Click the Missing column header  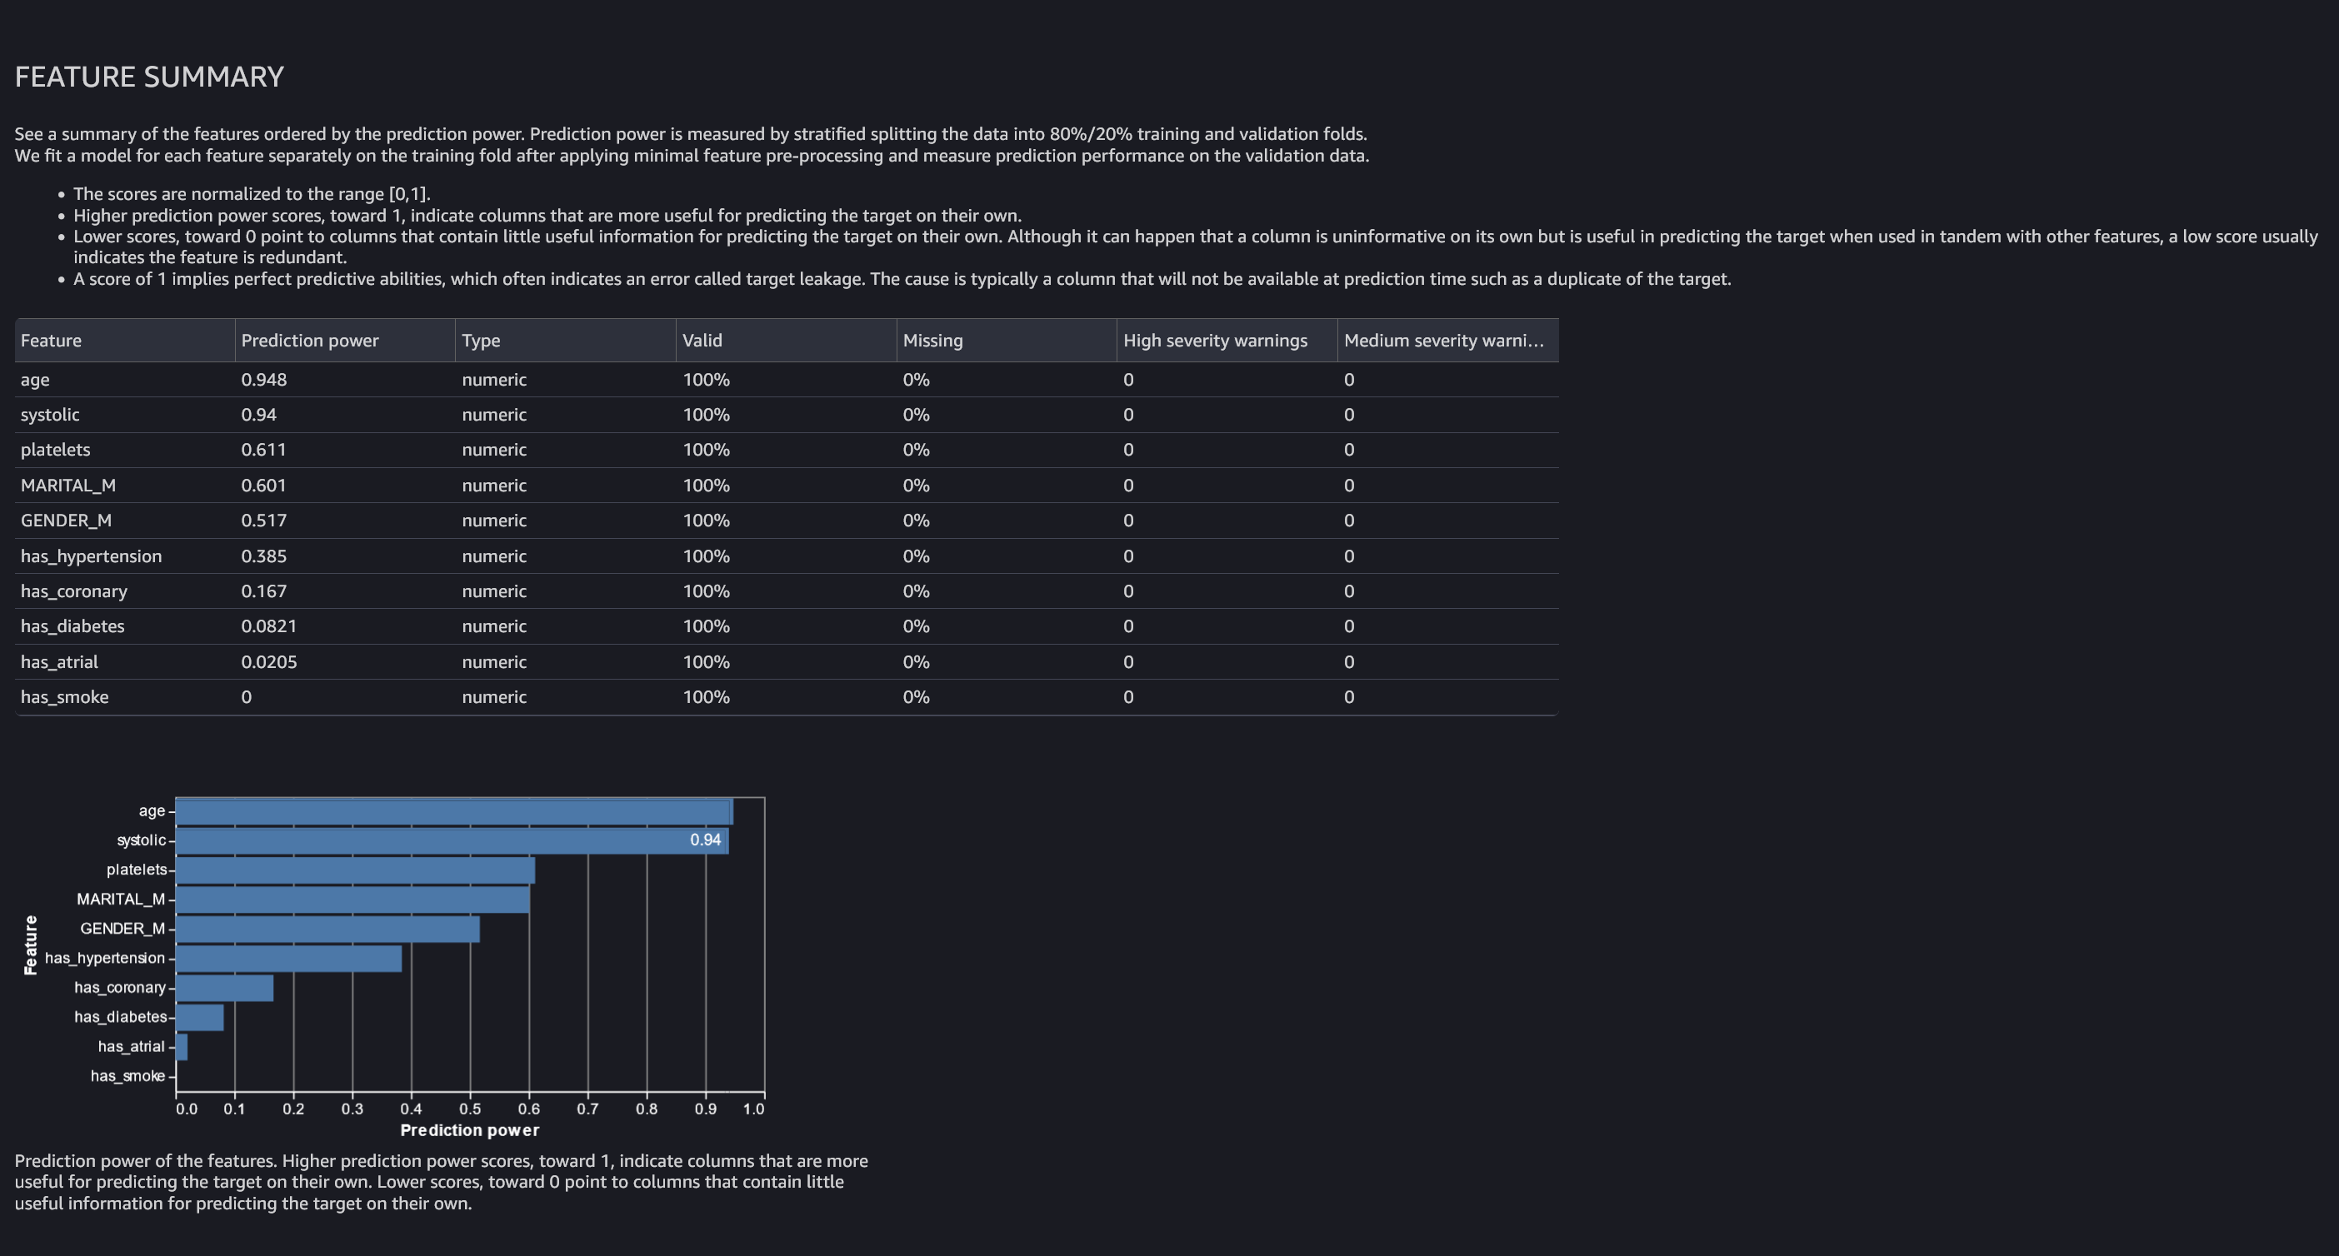(x=932, y=341)
